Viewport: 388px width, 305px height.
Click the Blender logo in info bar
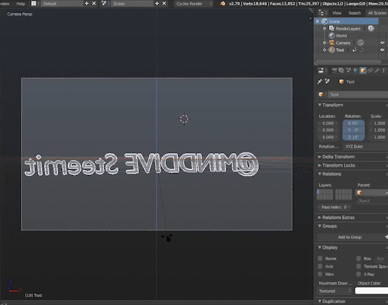click(x=223, y=3)
